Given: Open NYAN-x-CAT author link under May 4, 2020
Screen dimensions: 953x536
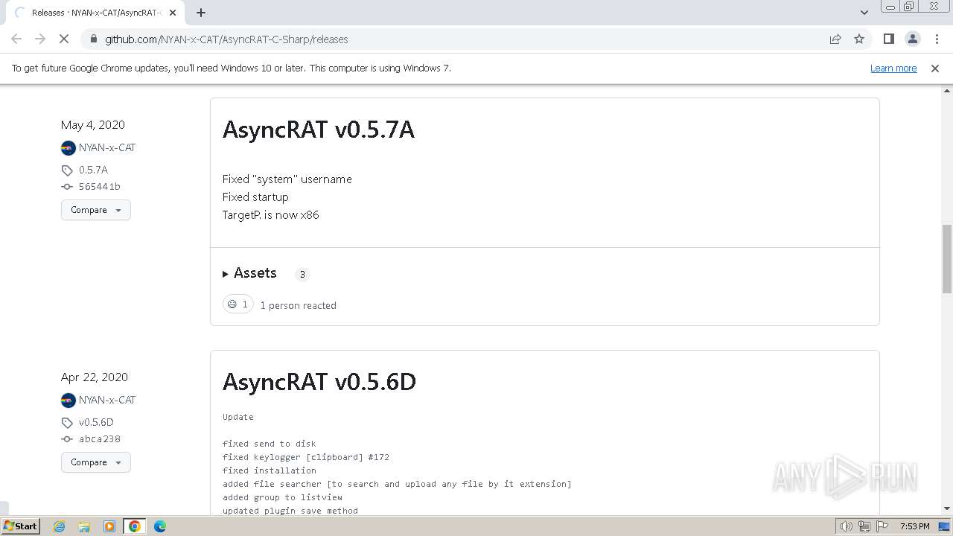Looking at the screenshot, I should point(107,147).
